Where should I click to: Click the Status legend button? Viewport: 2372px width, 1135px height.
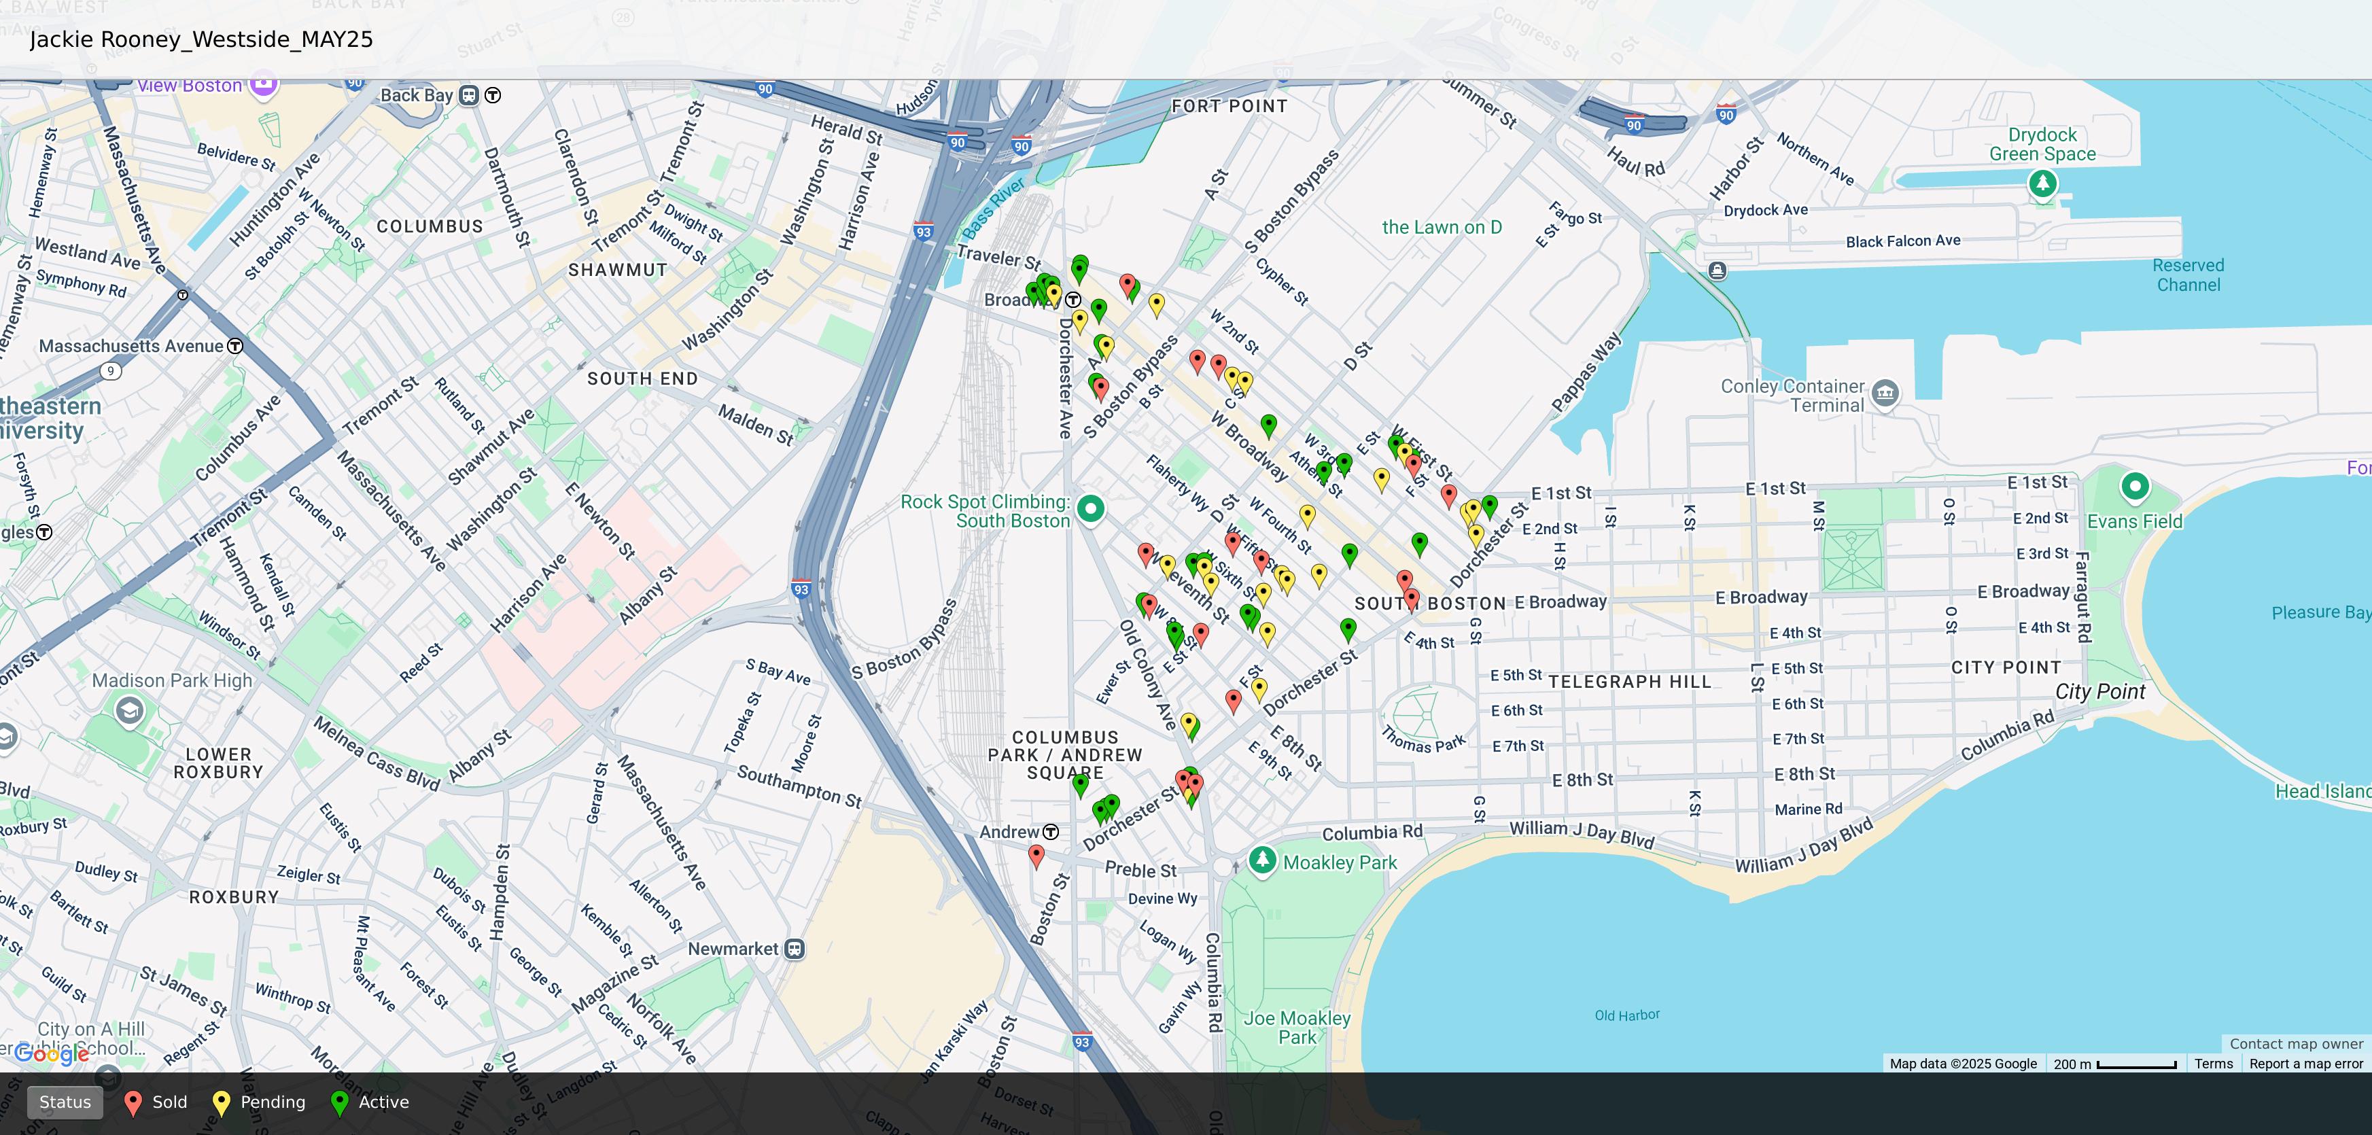[x=65, y=1102]
